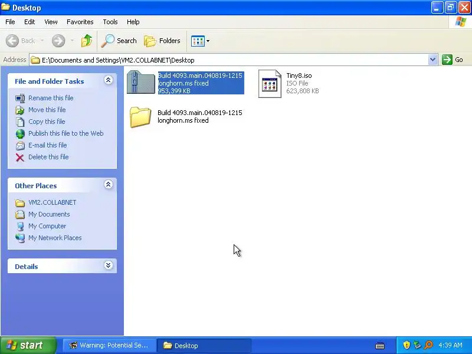
Task: Select the zipped Build 4093 archive icon
Action: (141, 82)
